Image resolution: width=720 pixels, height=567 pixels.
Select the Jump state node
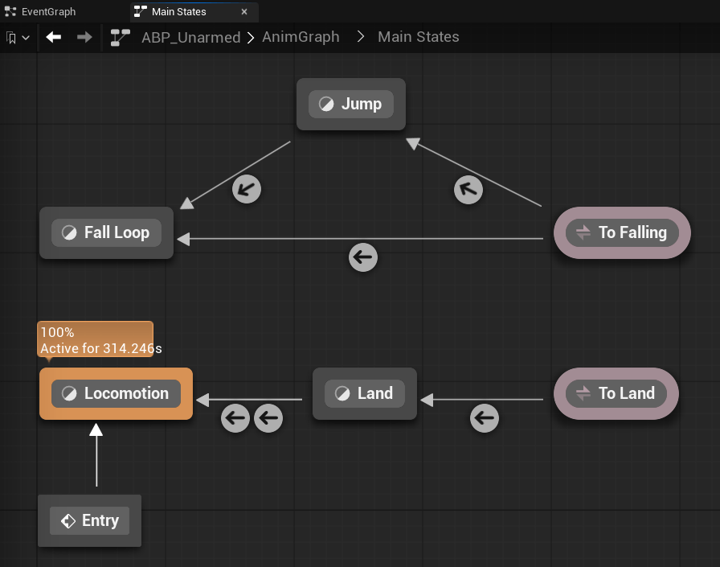(351, 104)
